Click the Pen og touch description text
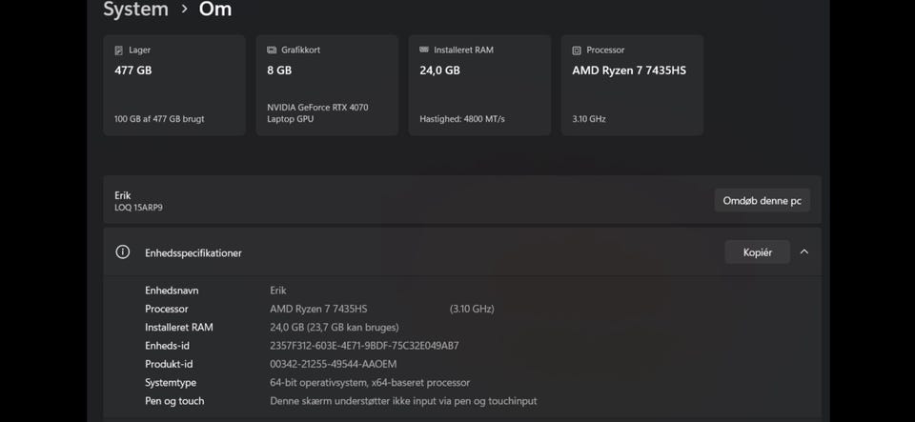Viewport: 915px width, 422px height. [403, 401]
